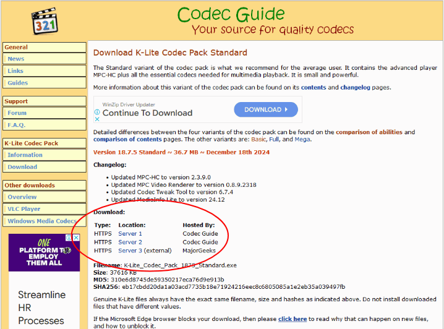Click the Codec Guide title heading

tap(231, 14)
